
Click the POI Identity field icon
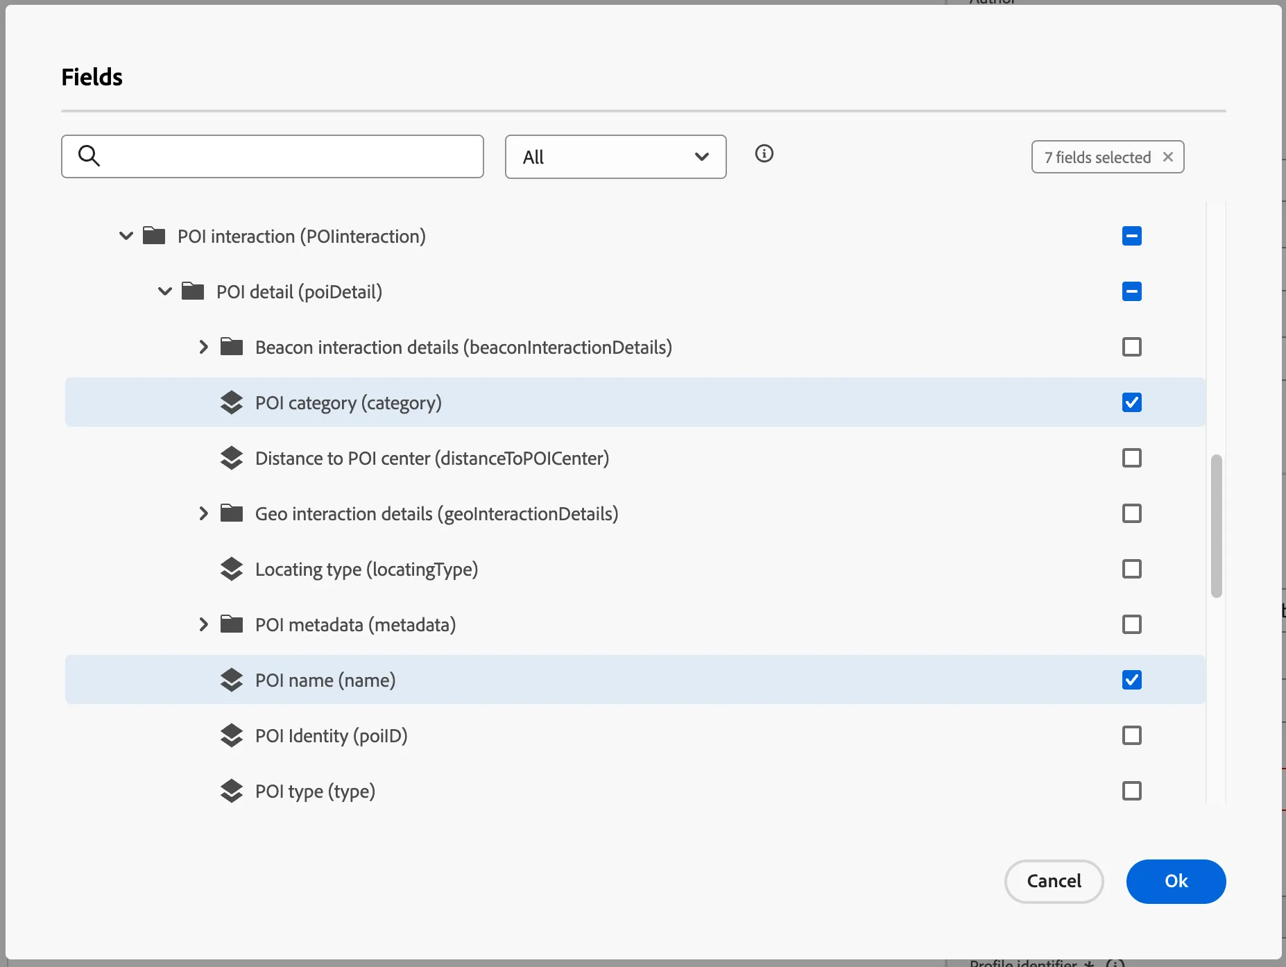[232, 735]
